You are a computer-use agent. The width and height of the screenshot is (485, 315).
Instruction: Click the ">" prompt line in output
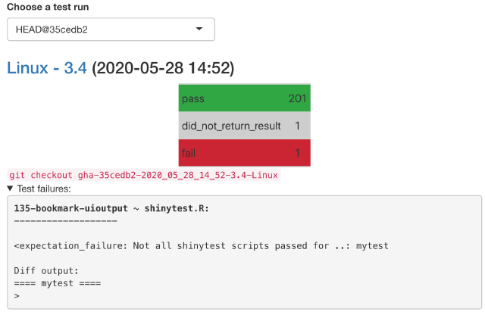(17, 295)
